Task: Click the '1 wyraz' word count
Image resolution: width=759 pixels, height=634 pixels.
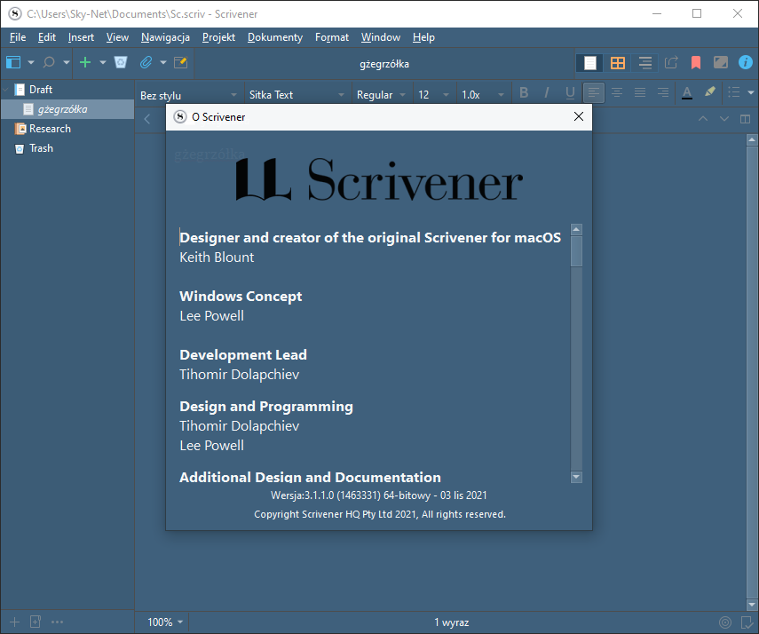Action: coord(451,622)
